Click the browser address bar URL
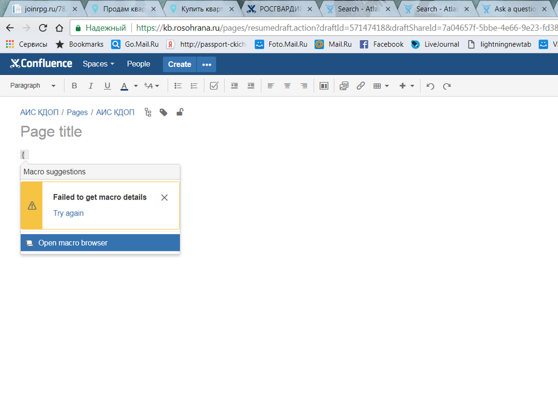This screenshot has height=409, width=558. tap(347, 28)
